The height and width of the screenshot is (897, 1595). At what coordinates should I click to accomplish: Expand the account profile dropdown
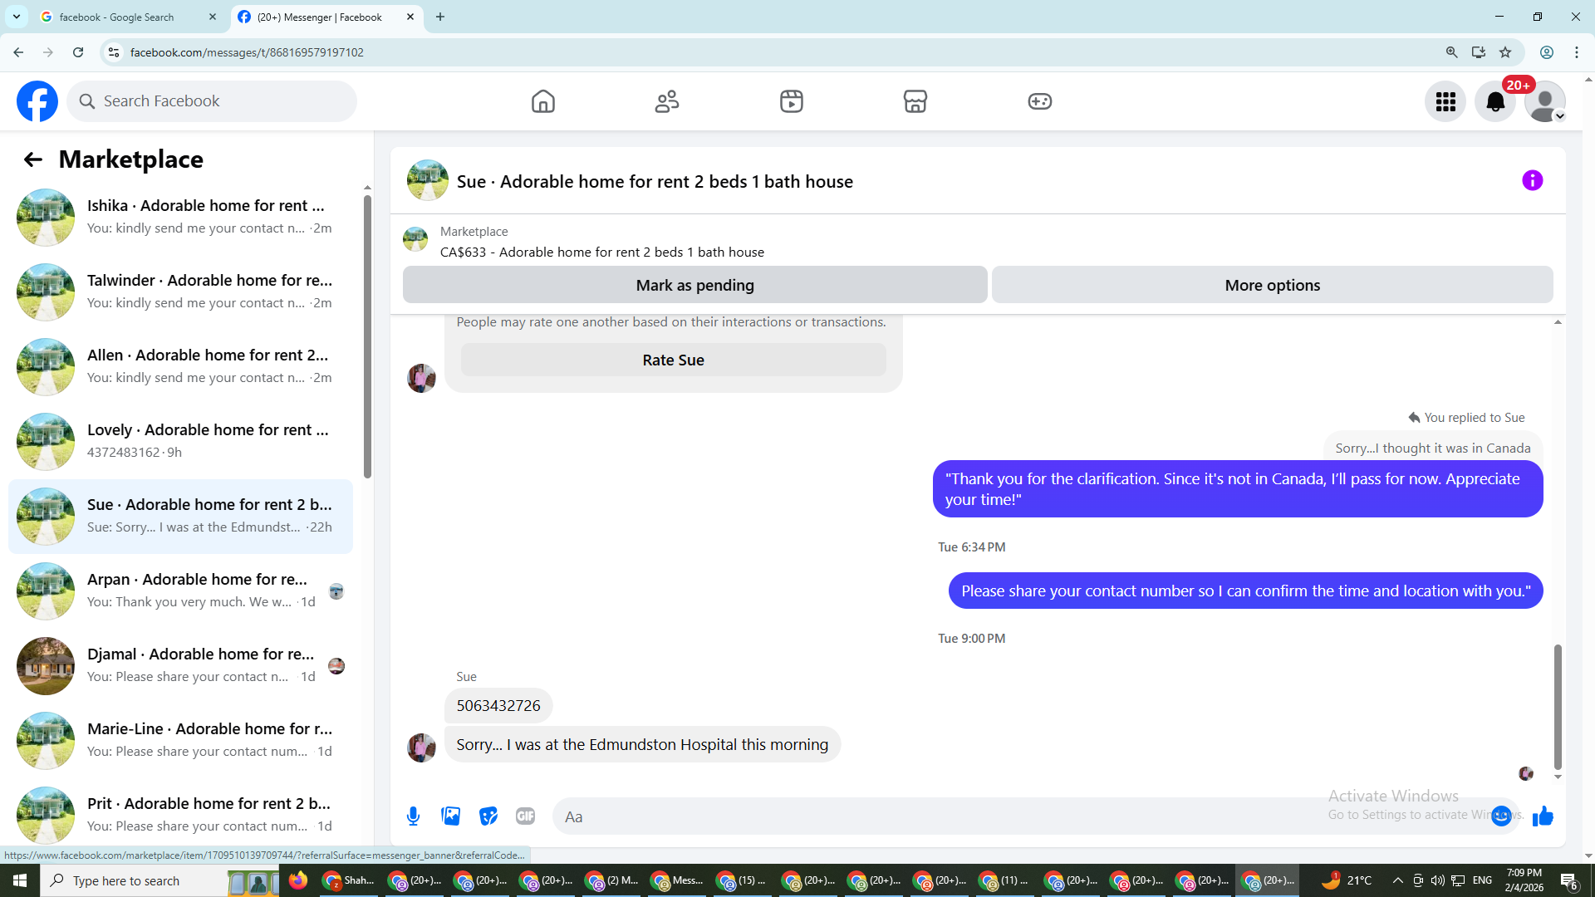click(x=1545, y=103)
